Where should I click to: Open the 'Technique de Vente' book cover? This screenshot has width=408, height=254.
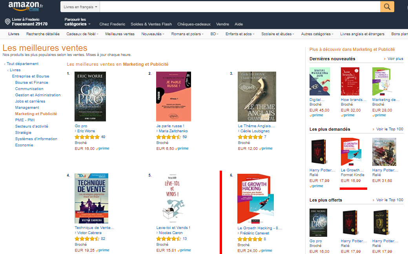91,198
